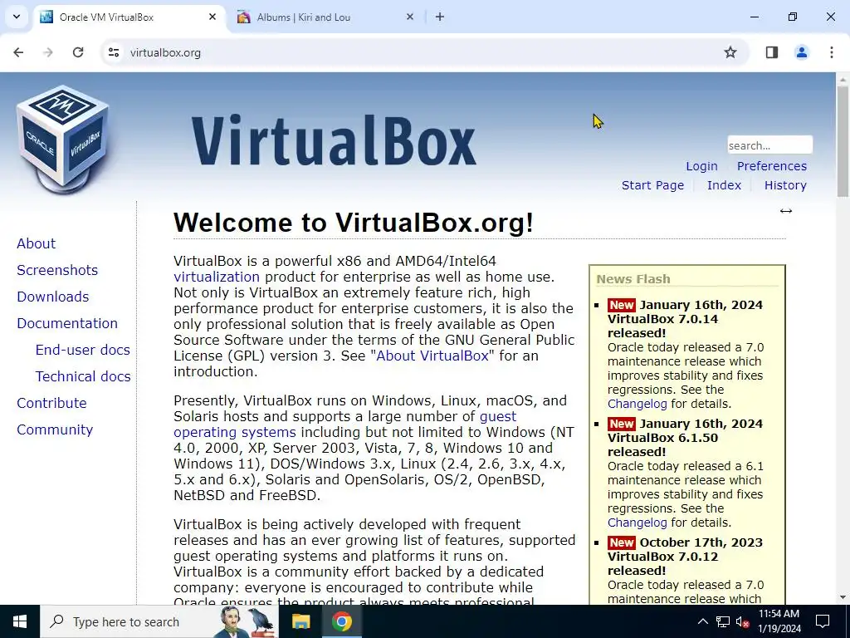Screen dimensions: 850x638
Task: Click the search highlights illustration in taskbar
Action: tap(247, 621)
